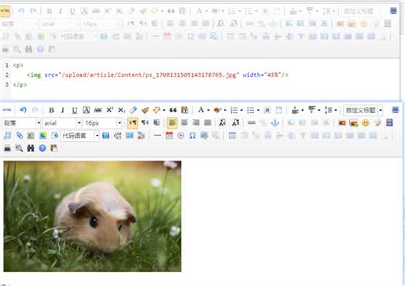Open auto typeset options arrow, lower editor
This screenshot has height=286, width=405.
coord(164,110)
